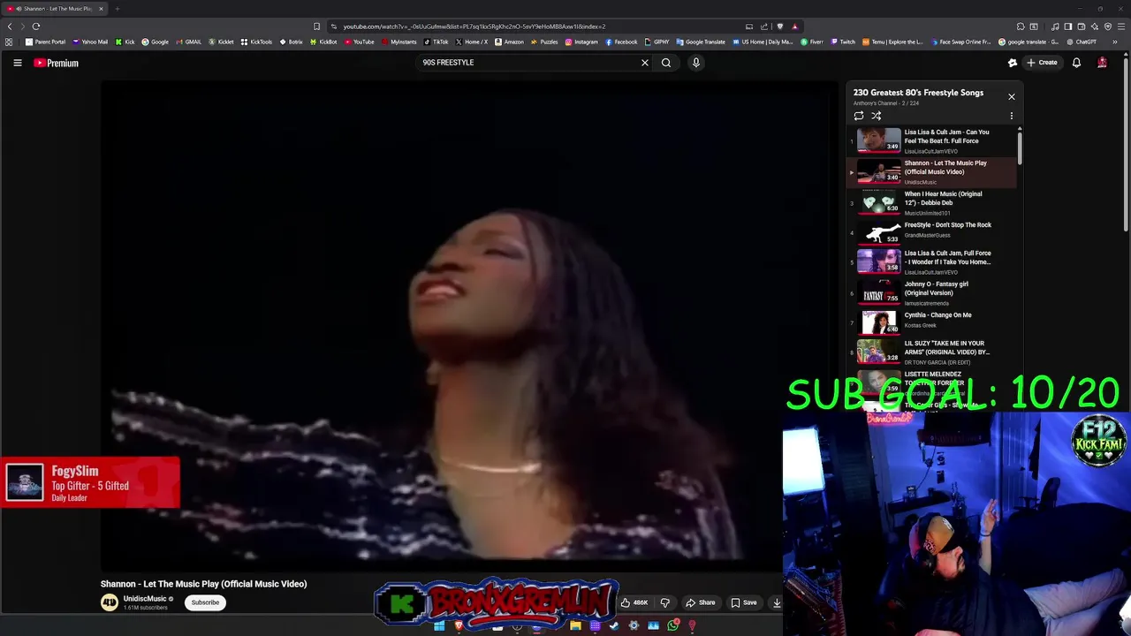Open Google Translate bookmark
Viewport: 1131px width, 636px height.
pos(701,42)
